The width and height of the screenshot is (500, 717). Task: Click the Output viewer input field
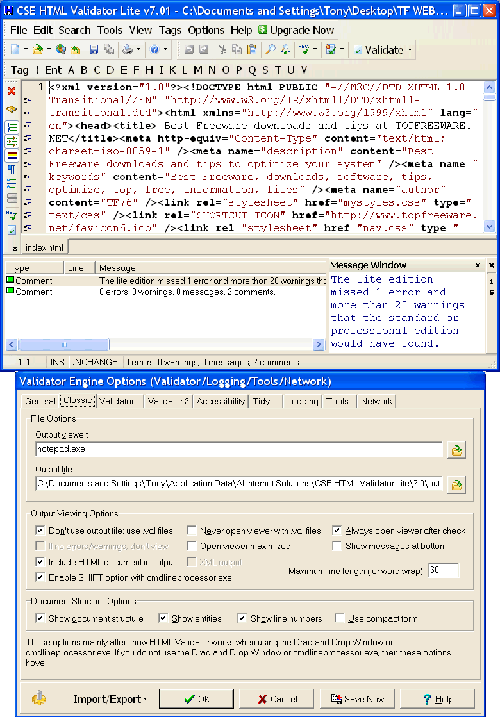pos(239,449)
